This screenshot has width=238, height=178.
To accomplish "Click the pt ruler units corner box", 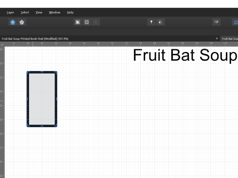I will (2, 44).
